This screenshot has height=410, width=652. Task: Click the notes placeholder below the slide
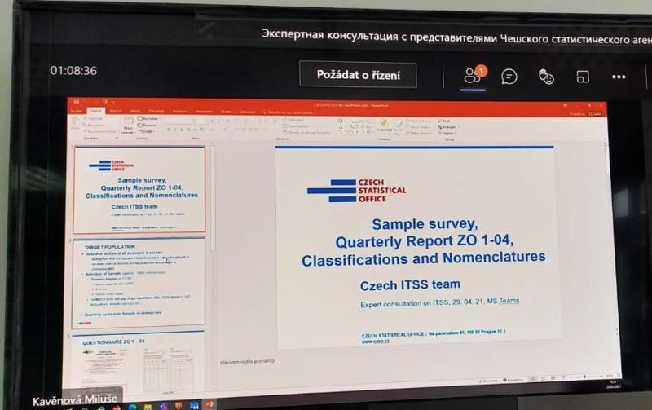coord(248,362)
